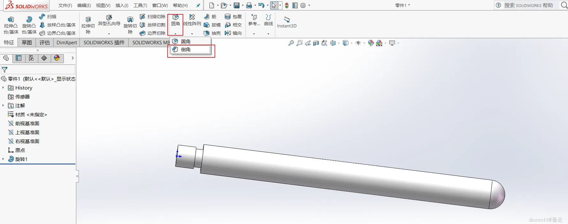Image resolution: width=568 pixels, height=224 pixels.
Task: Expand more manager tabs arrow
Action: click(72, 58)
